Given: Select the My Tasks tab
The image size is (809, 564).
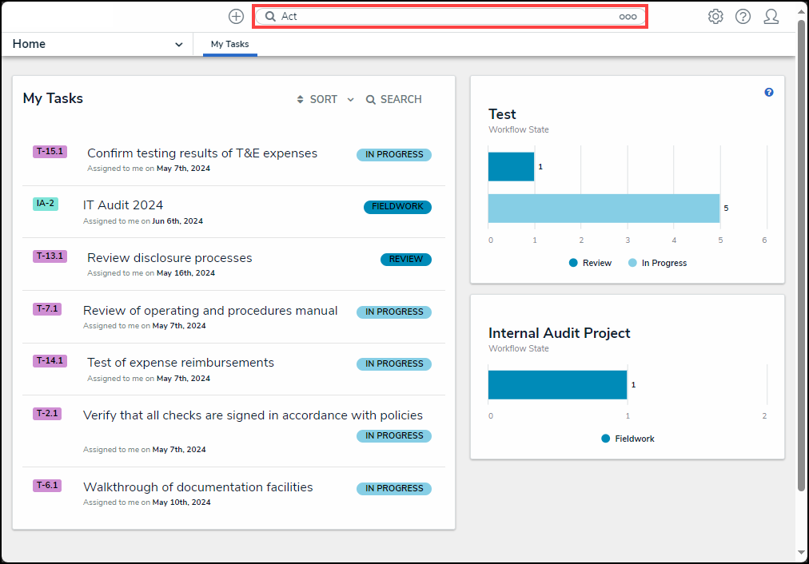Looking at the screenshot, I should (x=229, y=45).
